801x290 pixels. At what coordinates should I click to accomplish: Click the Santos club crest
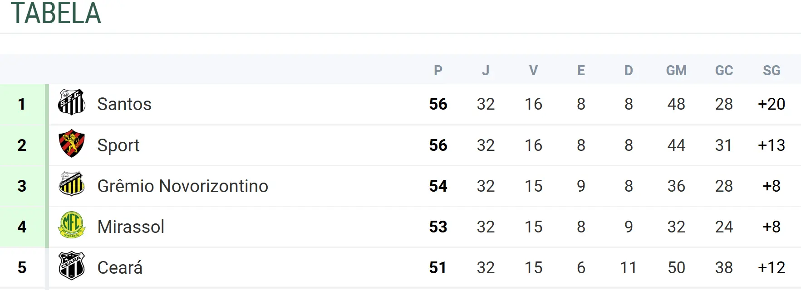coord(72,102)
